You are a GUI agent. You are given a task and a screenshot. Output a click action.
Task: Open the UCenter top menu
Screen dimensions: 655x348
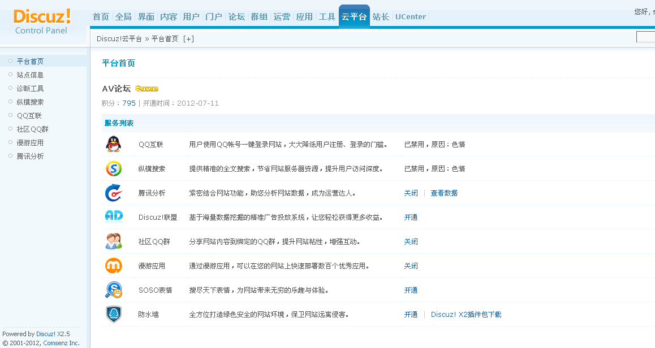[x=411, y=17]
